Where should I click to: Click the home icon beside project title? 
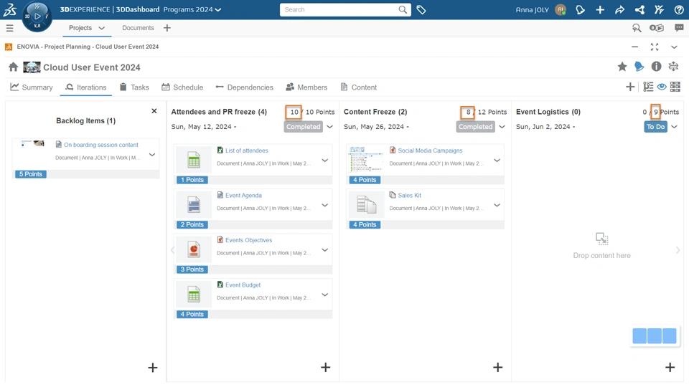[x=13, y=67]
